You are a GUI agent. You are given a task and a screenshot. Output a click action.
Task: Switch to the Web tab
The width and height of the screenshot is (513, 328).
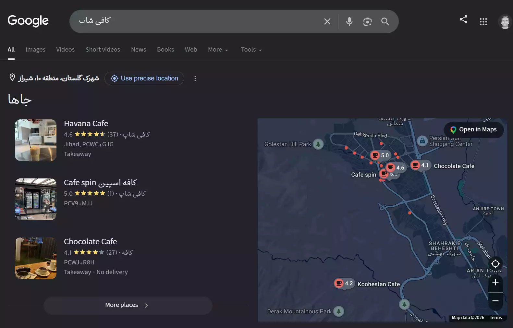[x=191, y=50]
